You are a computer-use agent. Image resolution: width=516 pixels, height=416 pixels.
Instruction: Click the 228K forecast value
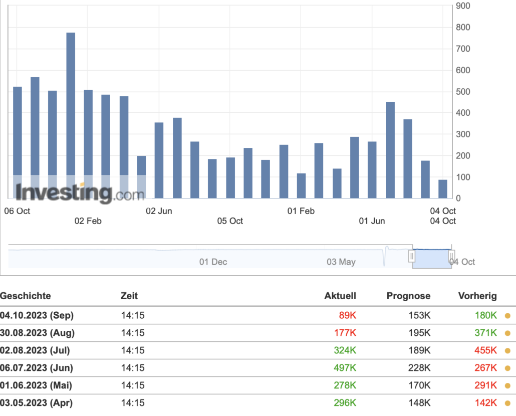click(x=419, y=367)
